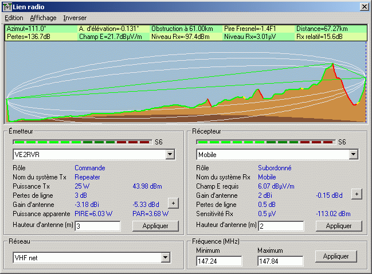The width and height of the screenshot is (372, 274).
Task: Click the Repeater system name value
Action: [87, 177]
